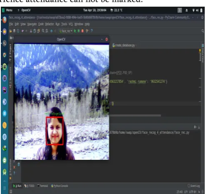Image resolution: width=206 pixels, height=194 pixels.
Task: Click the Paste clipboard icon
Action: pos(38,31)
